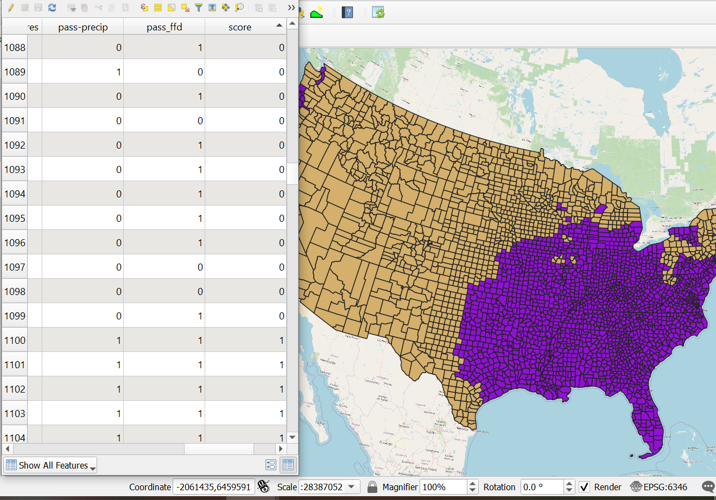716x500 pixels.
Task: Open the log messages speech bubble
Action: click(x=707, y=487)
